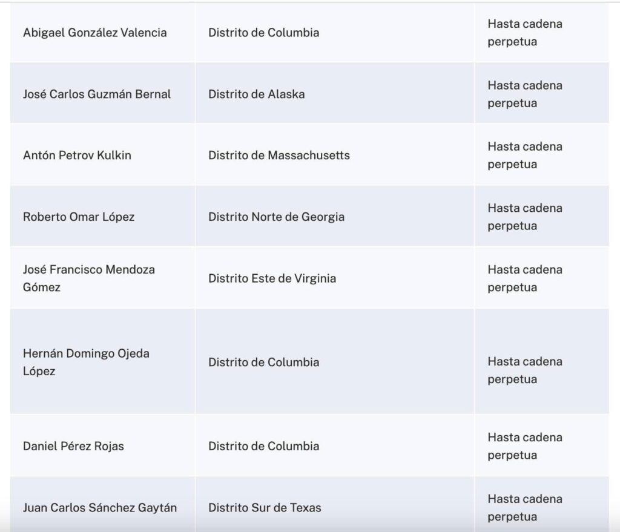Click the Distrito Norte de Georgia cell
This screenshot has width=620, height=532.
pos(276,217)
